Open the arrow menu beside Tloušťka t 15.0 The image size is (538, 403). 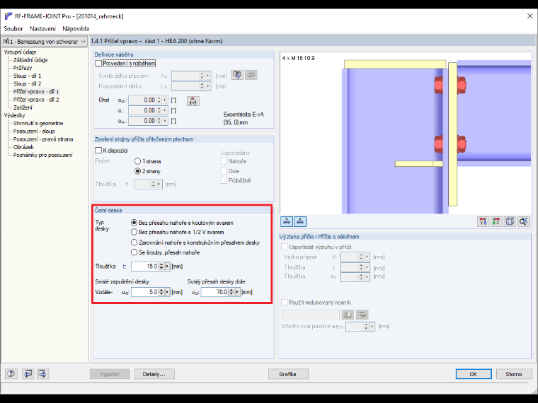pos(168,267)
